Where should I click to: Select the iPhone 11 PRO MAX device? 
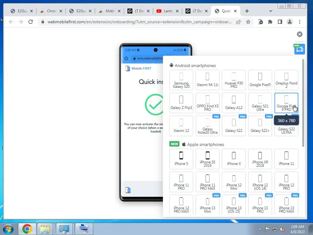[x=208, y=182]
